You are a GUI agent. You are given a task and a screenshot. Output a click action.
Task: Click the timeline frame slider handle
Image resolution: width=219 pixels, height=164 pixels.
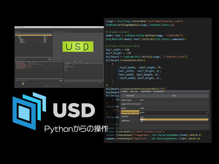tap(23, 84)
